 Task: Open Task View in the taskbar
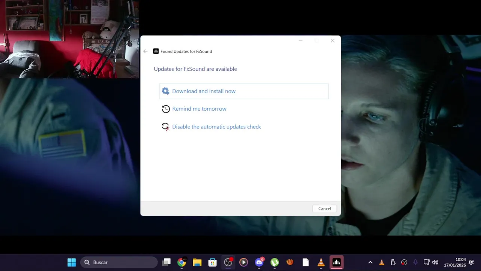pos(166,262)
